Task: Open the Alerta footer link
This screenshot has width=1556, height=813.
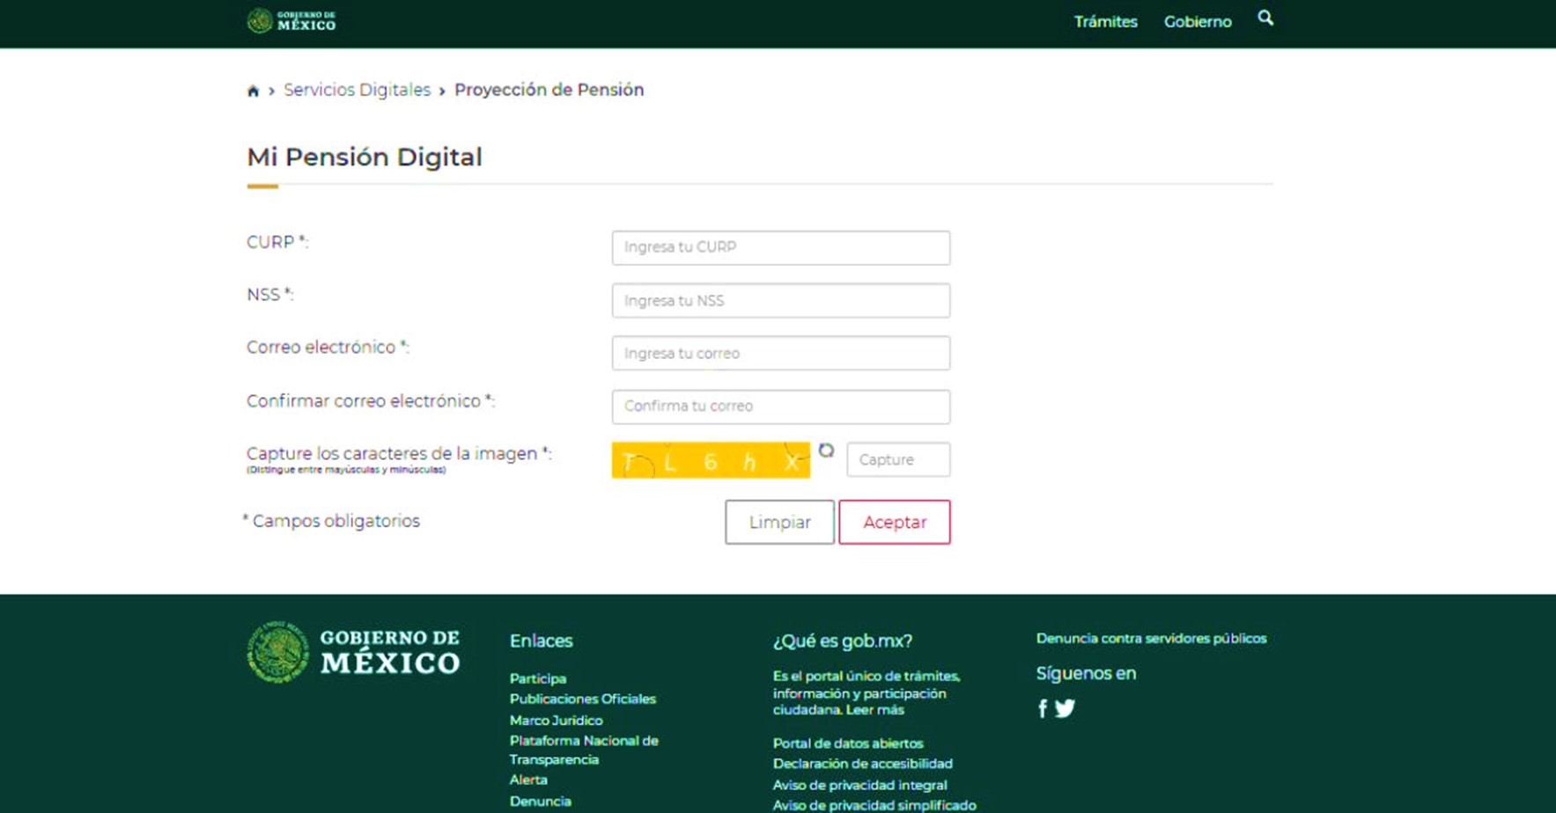Action: [528, 780]
